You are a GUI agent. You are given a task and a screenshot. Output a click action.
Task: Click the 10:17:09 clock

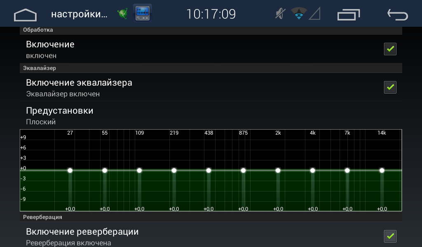211,14
